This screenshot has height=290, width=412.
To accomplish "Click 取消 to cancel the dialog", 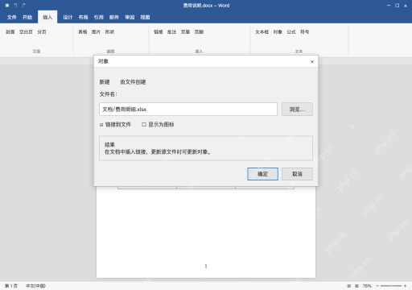I will [297, 174].
